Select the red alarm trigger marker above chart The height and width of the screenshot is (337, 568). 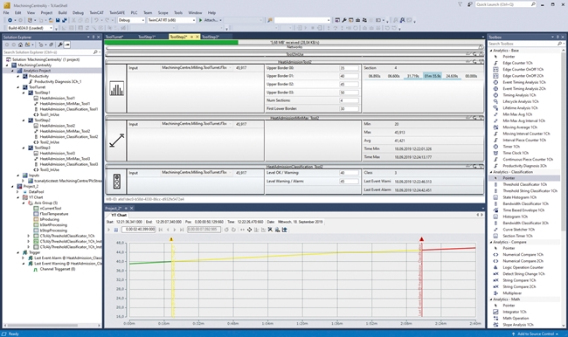point(421,239)
